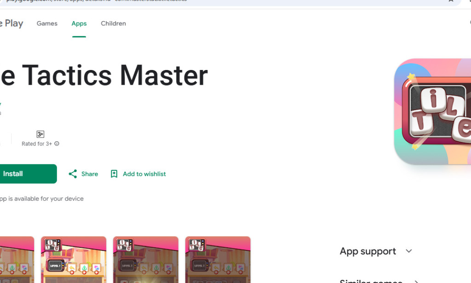The height and width of the screenshot is (283, 471).
Task: Click the 3+ content rating badge
Action: click(x=40, y=134)
